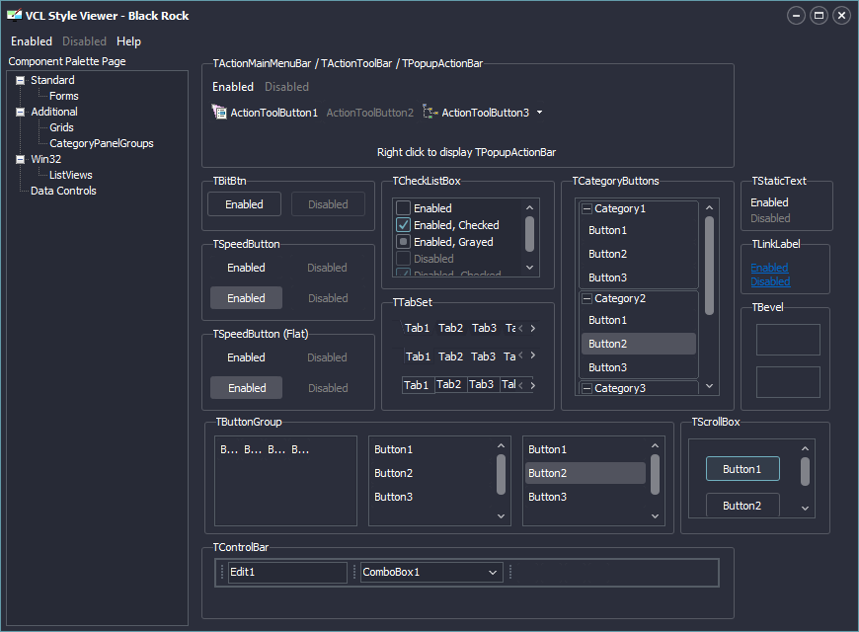Click scroll right arrow in third tab set

coord(533,385)
